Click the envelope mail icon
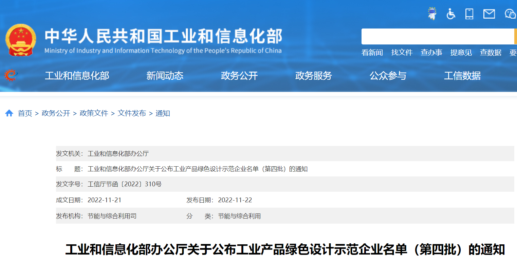 tap(489, 14)
